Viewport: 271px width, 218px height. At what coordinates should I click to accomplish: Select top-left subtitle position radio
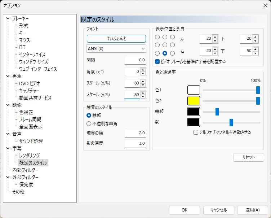coord(157,37)
